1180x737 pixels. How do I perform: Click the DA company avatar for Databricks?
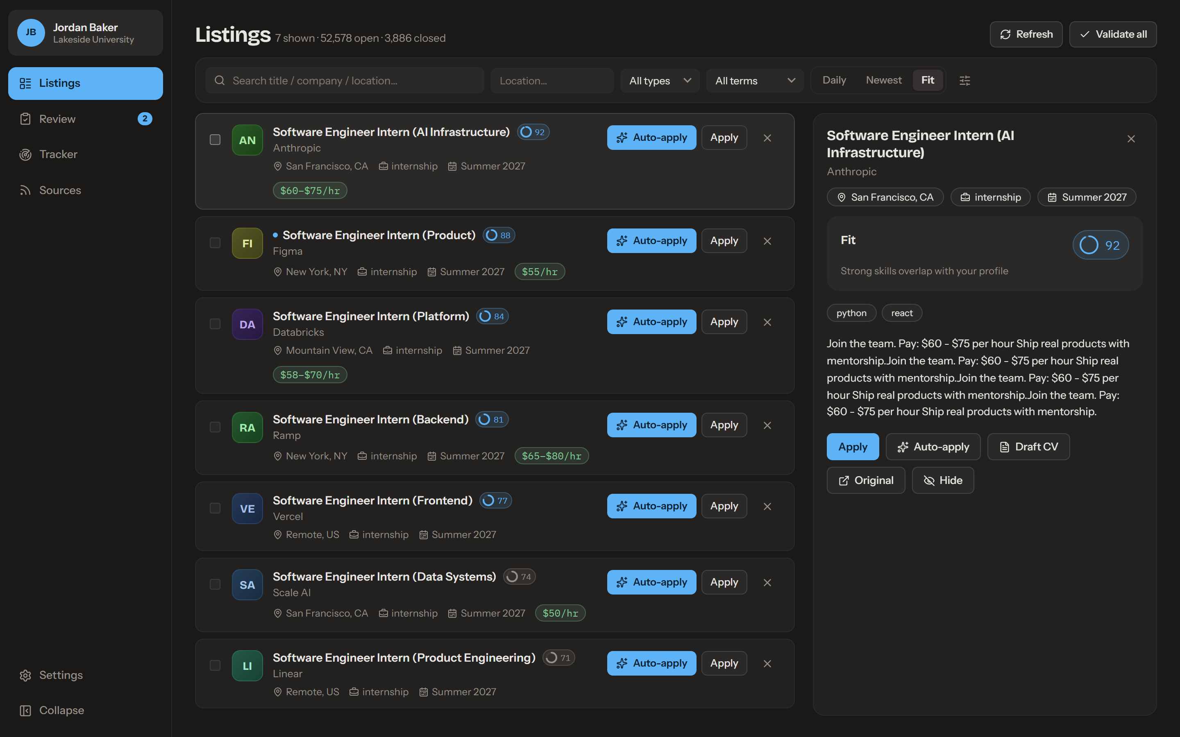[x=247, y=325]
